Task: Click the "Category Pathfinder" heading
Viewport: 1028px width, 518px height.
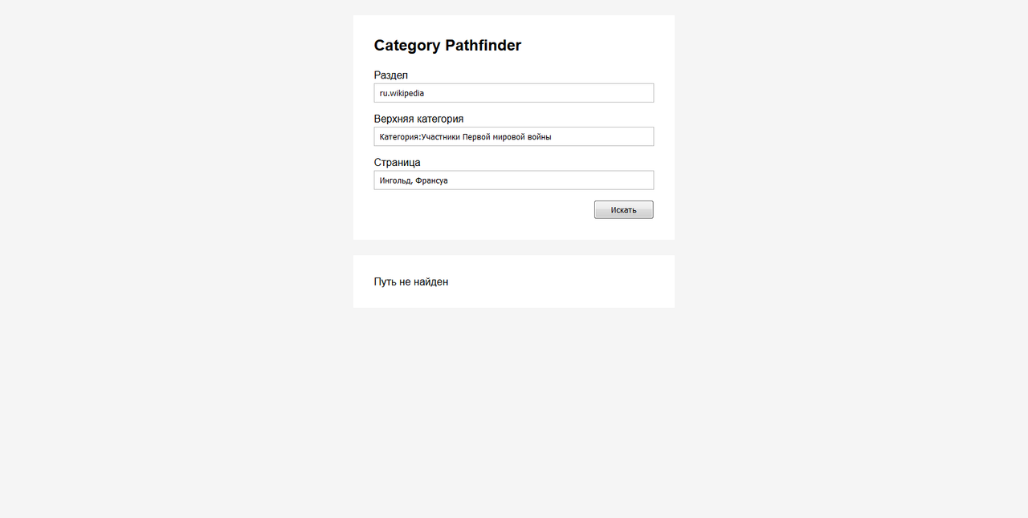Action: click(x=447, y=46)
